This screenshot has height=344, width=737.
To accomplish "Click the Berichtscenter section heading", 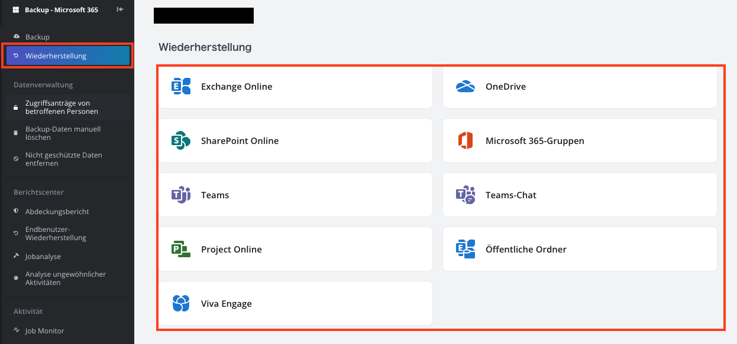I will tap(38, 192).
